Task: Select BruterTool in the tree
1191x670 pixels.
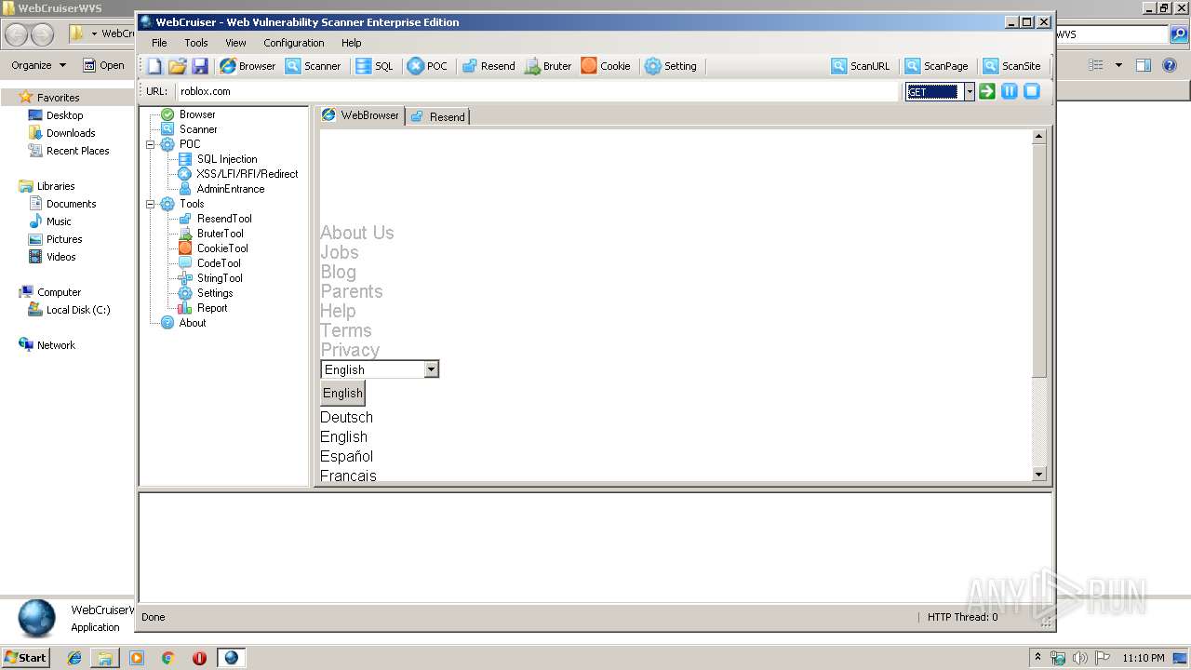Action: tap(221, 234)
